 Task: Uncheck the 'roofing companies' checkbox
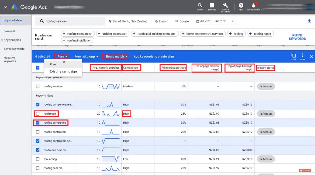(37, 123)
